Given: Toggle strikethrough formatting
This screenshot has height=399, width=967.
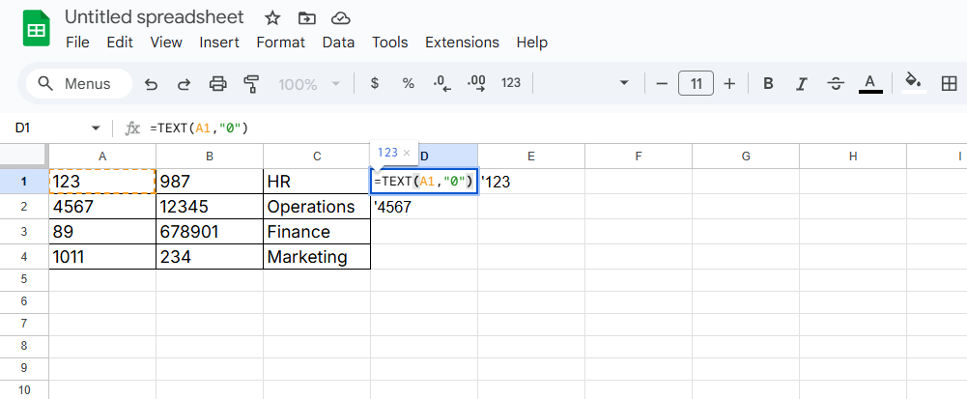Looking at the screenshot, I should 836,84.
